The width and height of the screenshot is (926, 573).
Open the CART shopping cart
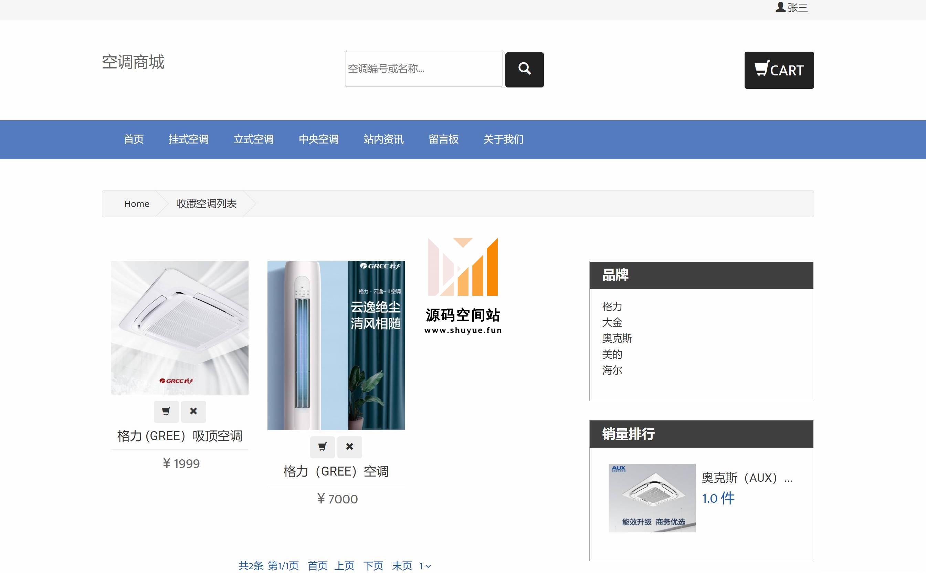pos(779,70)
